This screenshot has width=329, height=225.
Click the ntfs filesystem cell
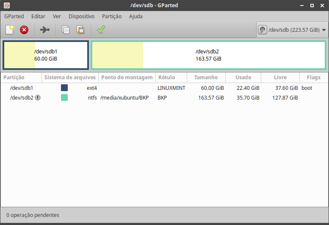[x=92, y=98]
